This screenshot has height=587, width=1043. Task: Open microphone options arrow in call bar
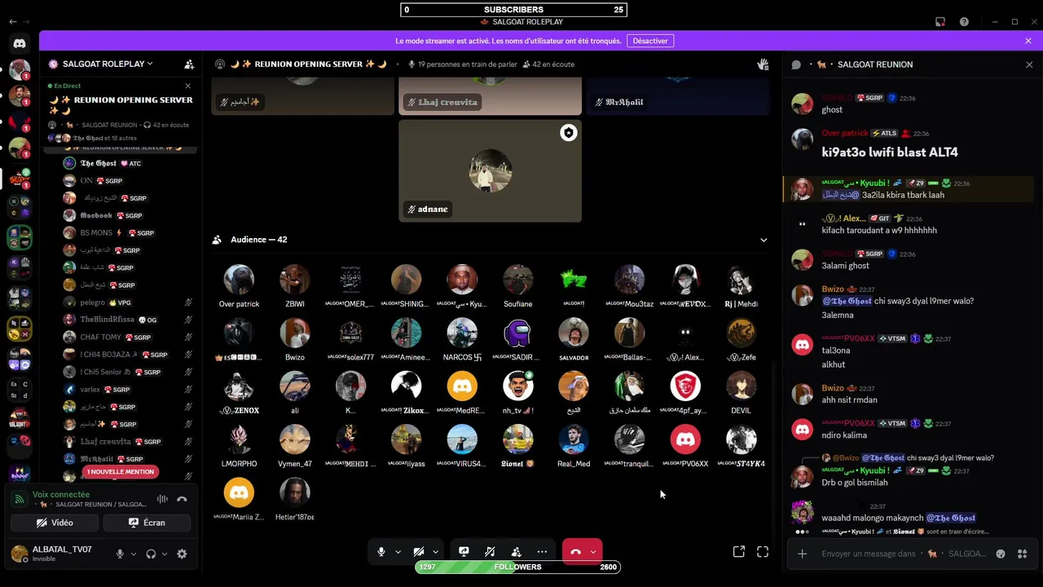(398, 552)
